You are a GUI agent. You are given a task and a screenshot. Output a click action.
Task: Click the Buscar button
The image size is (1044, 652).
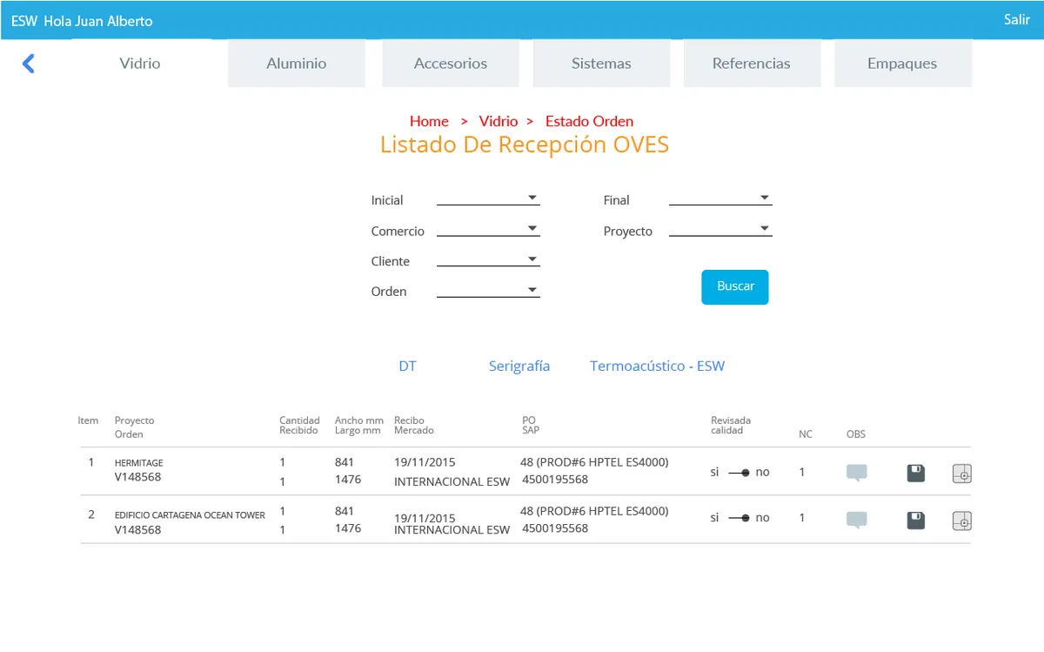pyautogui.click(x=735, y=287)
